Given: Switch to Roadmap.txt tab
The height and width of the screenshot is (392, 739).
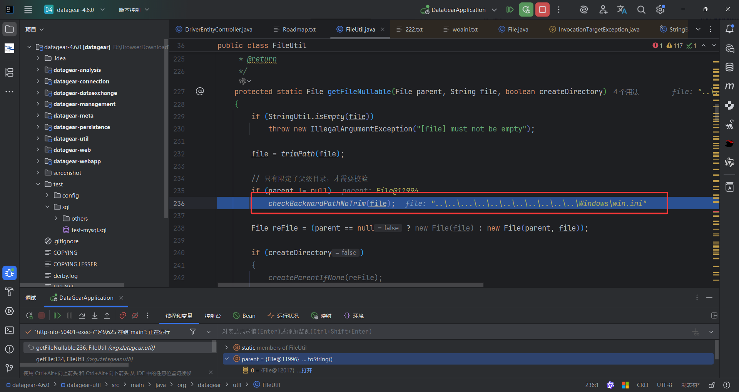Looking at the screenshot, I should pyautogui.click(x=294, y=30).
